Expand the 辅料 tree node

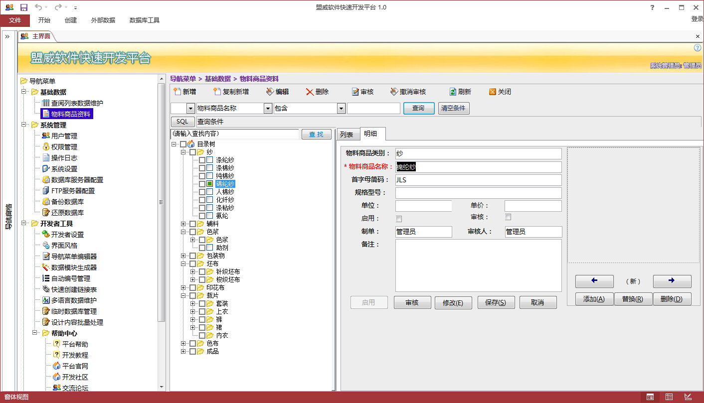click(x=183, y=224)
